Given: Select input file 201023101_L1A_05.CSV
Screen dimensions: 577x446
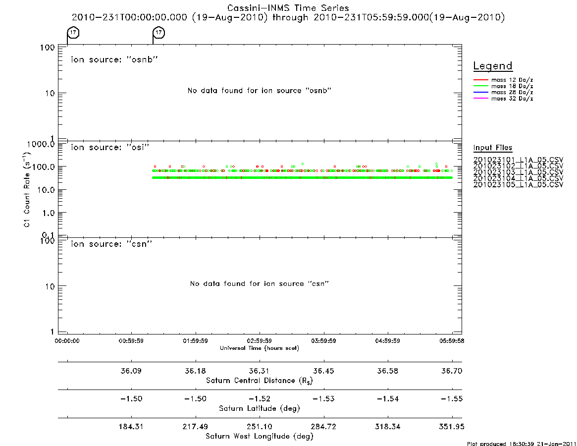Looking at the screenshot, I should click(x=518, y=160).
